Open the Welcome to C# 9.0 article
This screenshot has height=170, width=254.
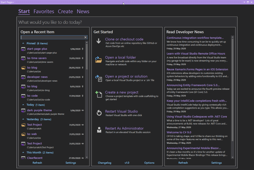[179, 132]
